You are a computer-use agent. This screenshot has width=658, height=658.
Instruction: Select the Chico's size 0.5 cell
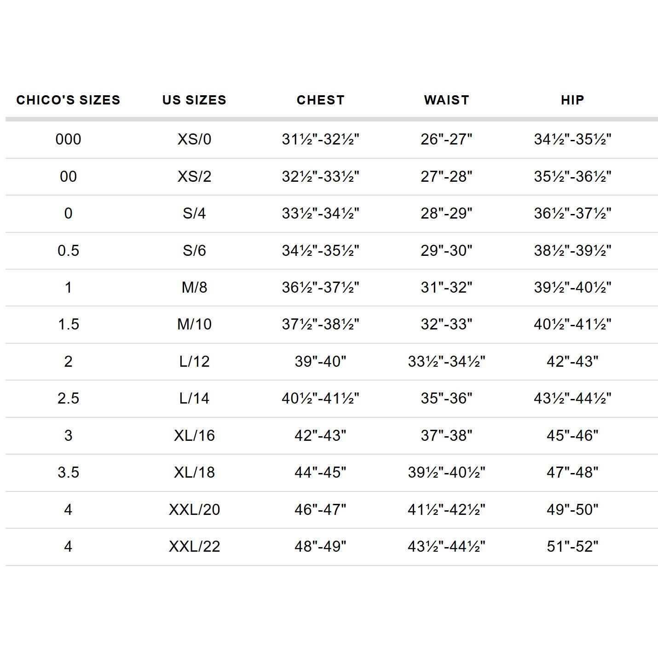(x=68, y=250)
